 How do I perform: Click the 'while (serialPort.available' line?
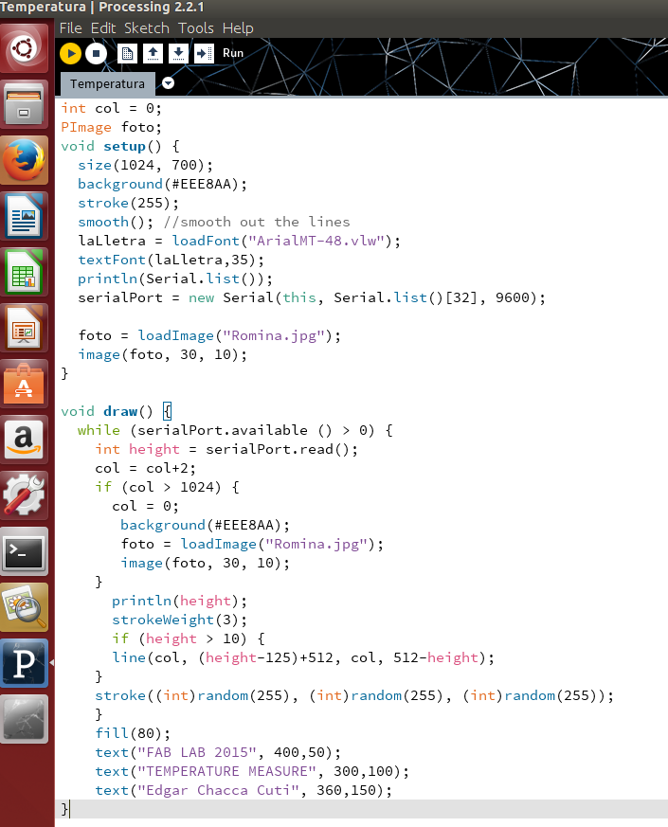coord(235,430)
